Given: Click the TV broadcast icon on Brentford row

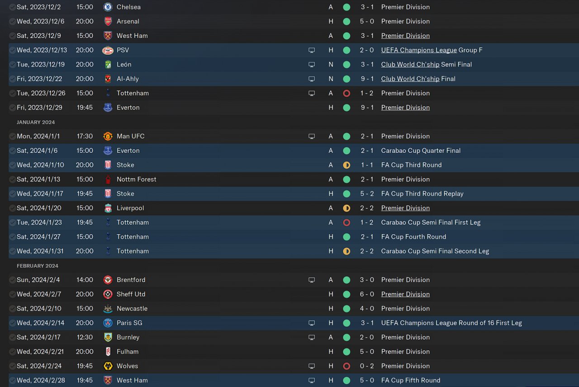Looking at the screenshot, I should tap(312, 280).
